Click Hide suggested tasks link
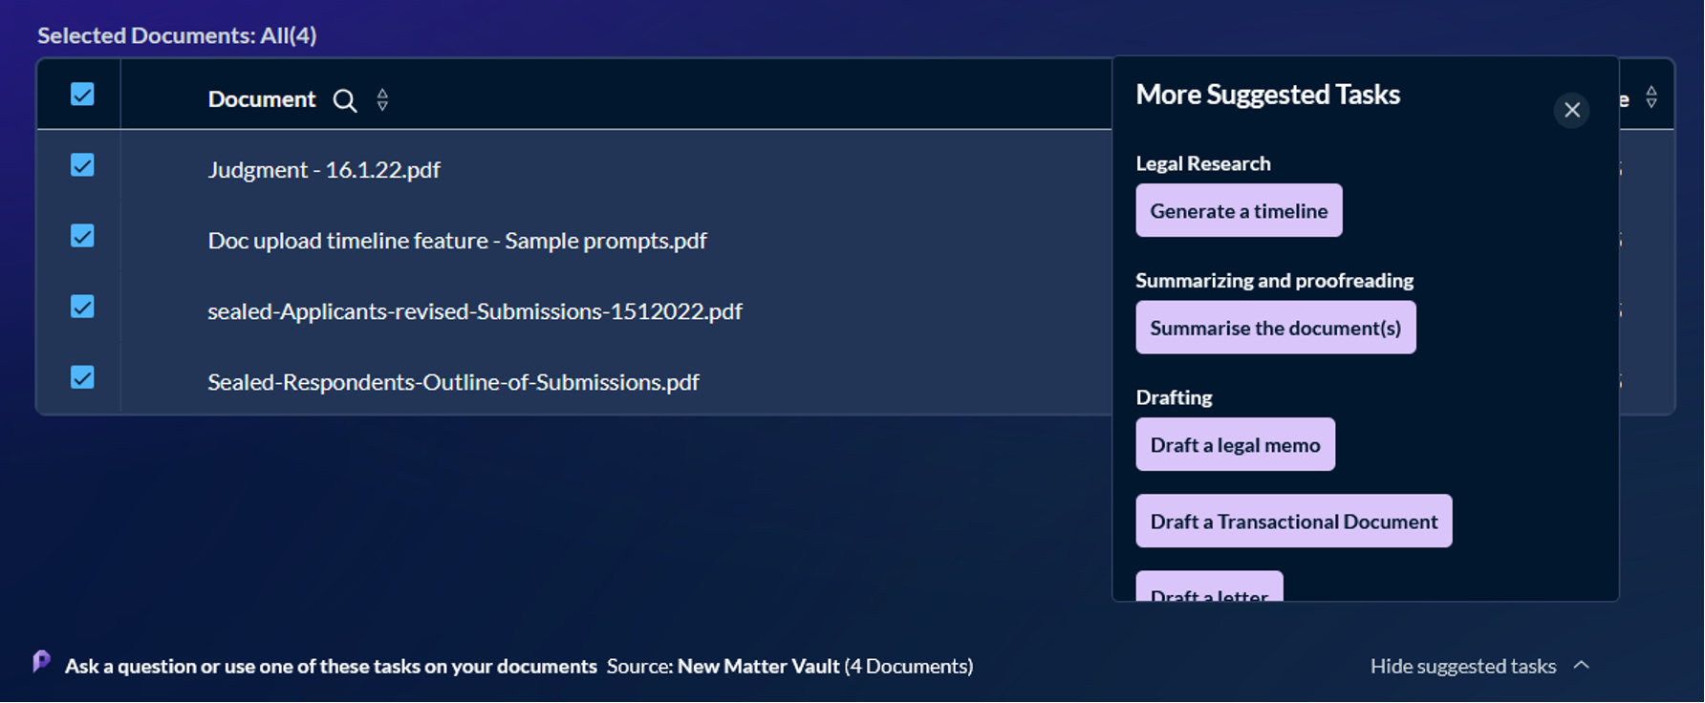 point(1462,666)
